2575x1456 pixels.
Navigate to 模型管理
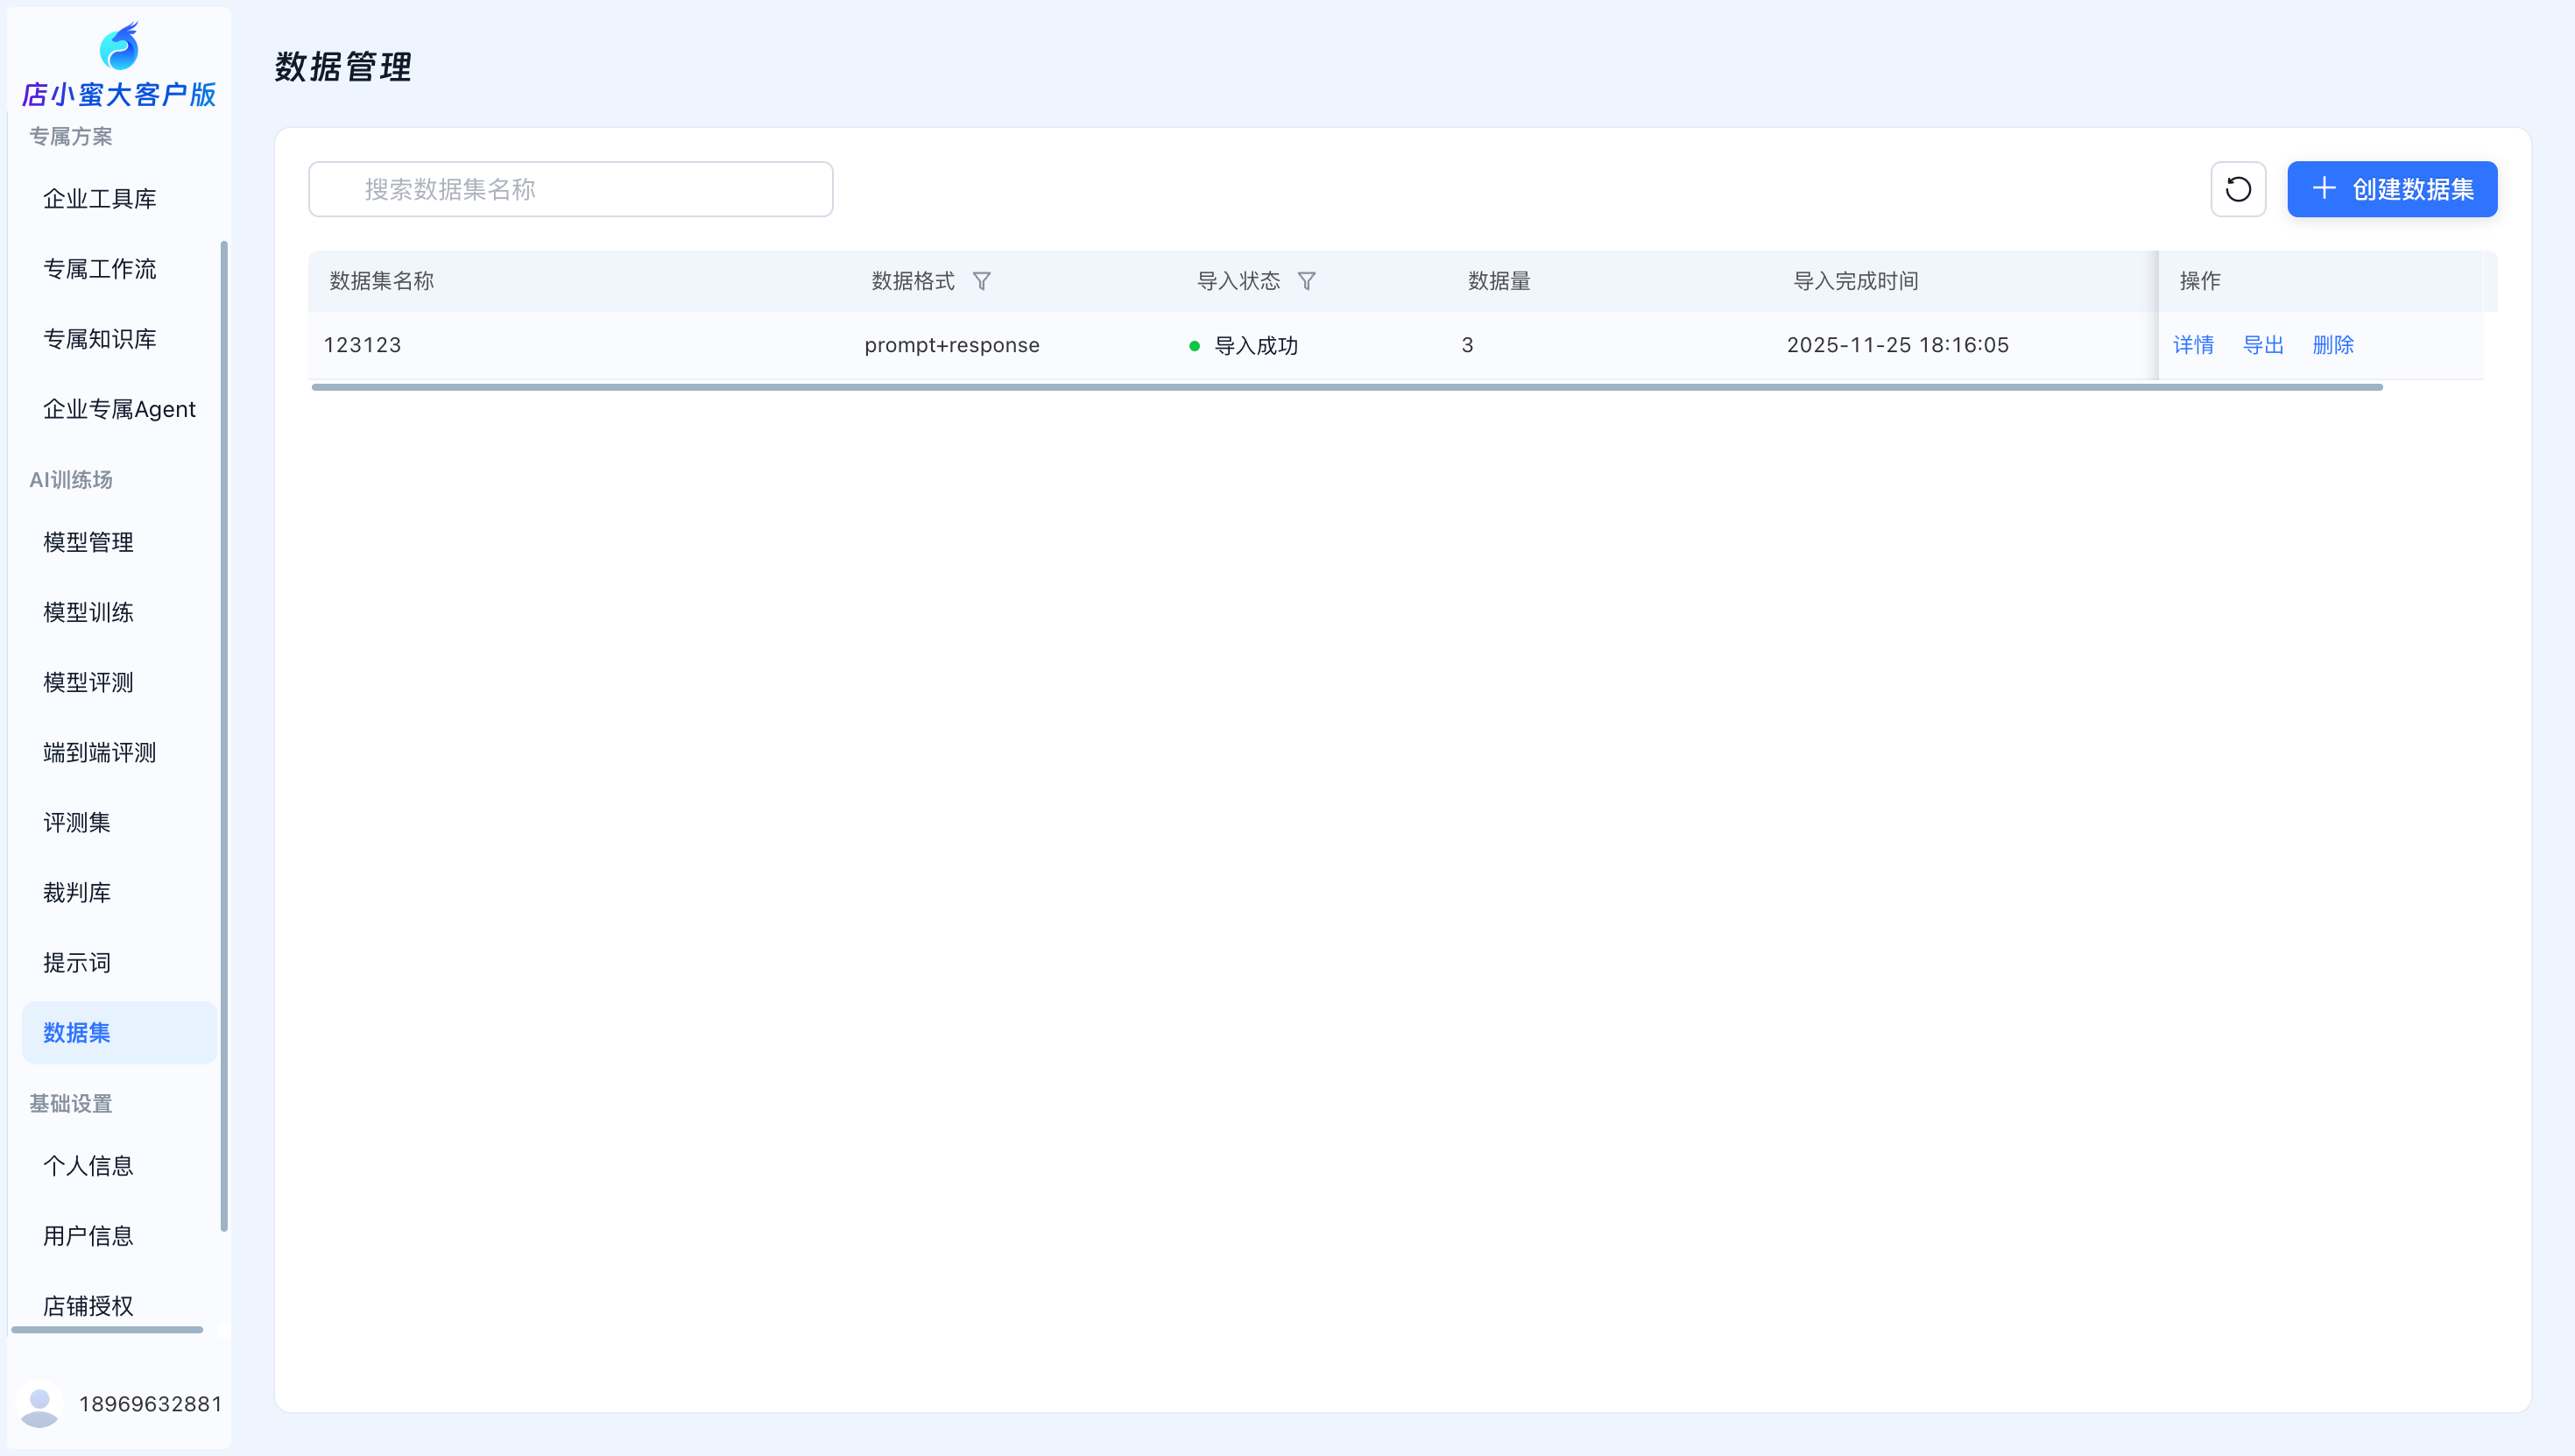click(88, 542)
